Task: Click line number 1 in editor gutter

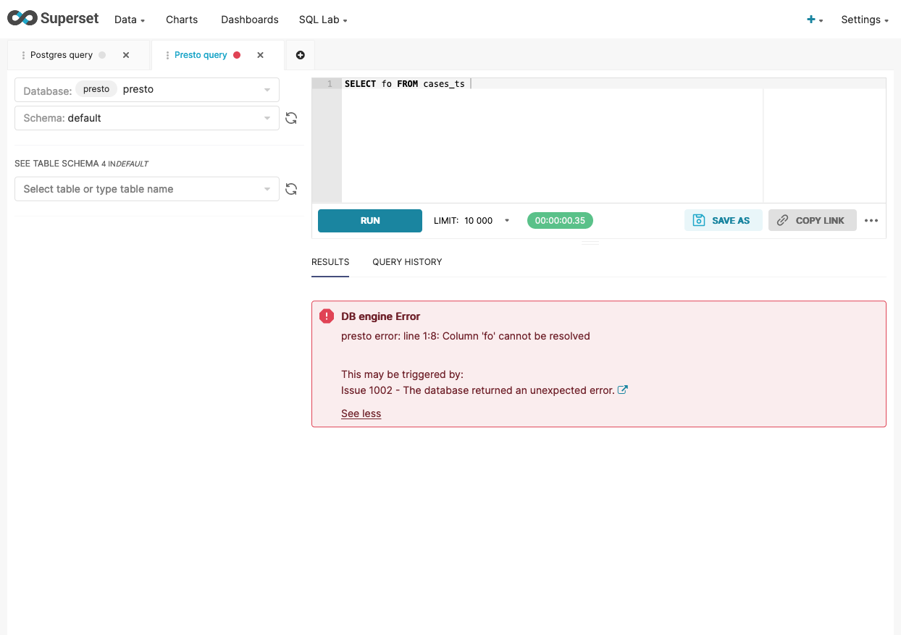Action: (x=330, y=84)
